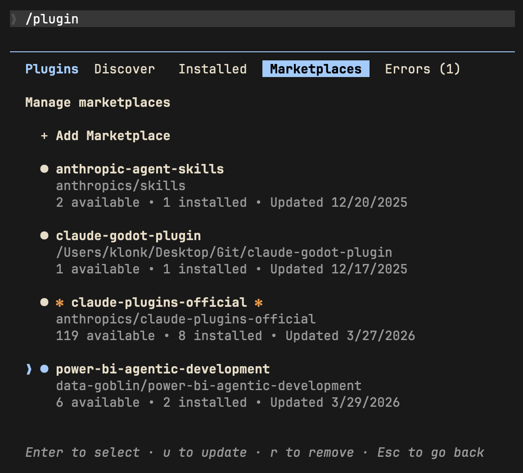523x473 pixels.
Task: Click the anthropics/claude-plugins-official source path
Action: coord(186,319)
